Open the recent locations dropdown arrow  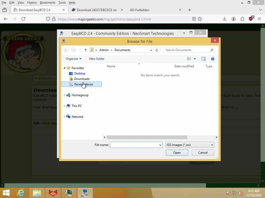(80, 50)
